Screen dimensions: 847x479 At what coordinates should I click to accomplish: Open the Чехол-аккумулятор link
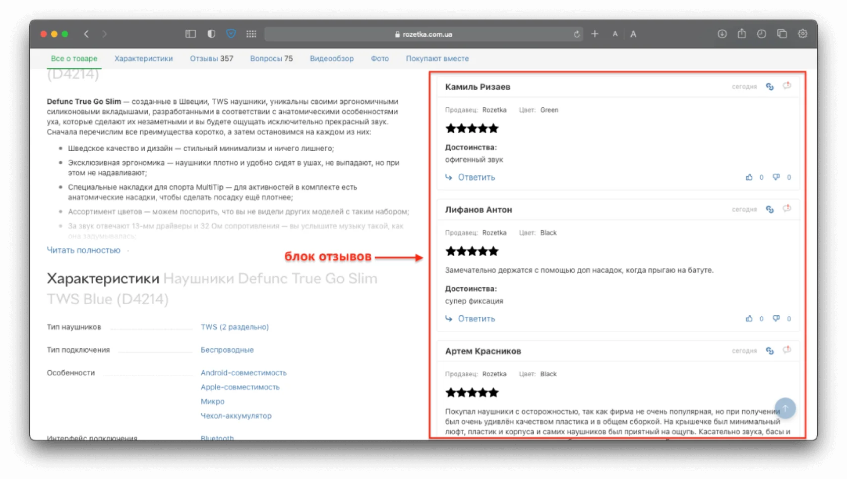tap(236, 416)
